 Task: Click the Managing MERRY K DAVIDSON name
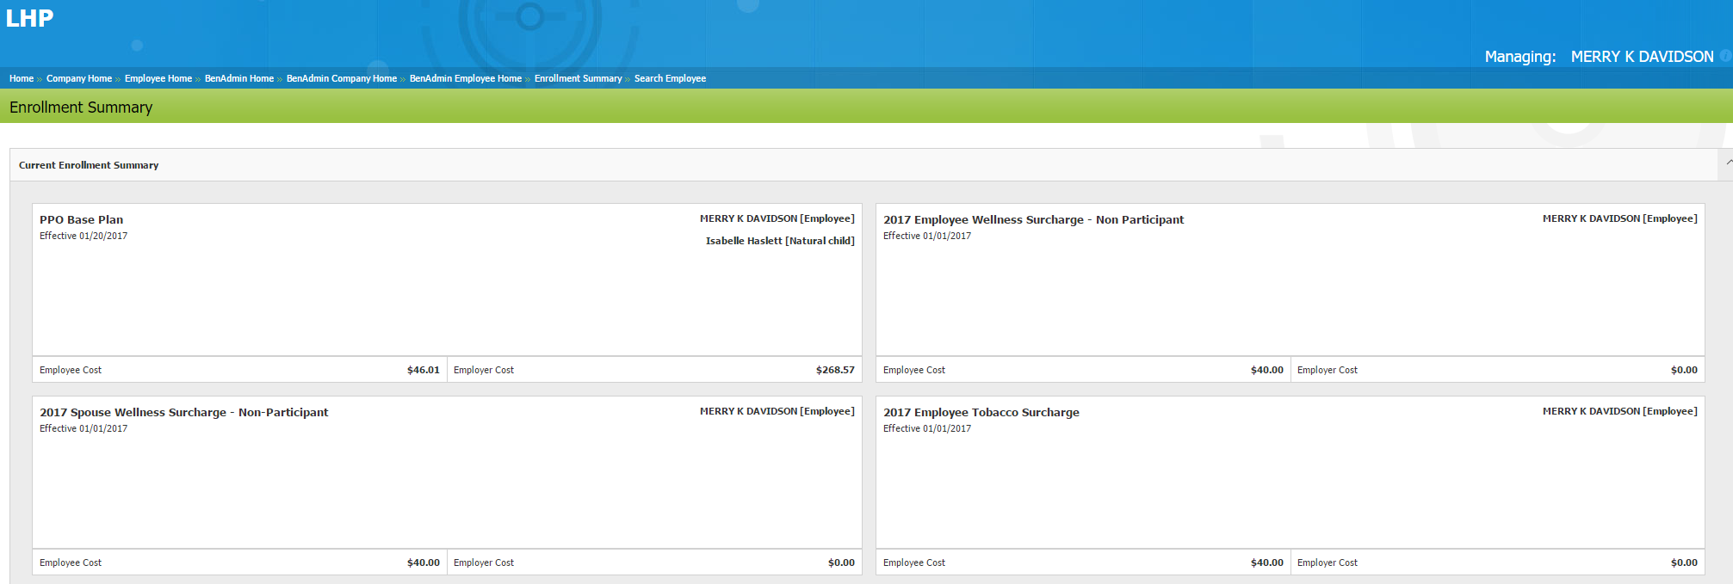pyautogui.click(x=1642, y=57)
